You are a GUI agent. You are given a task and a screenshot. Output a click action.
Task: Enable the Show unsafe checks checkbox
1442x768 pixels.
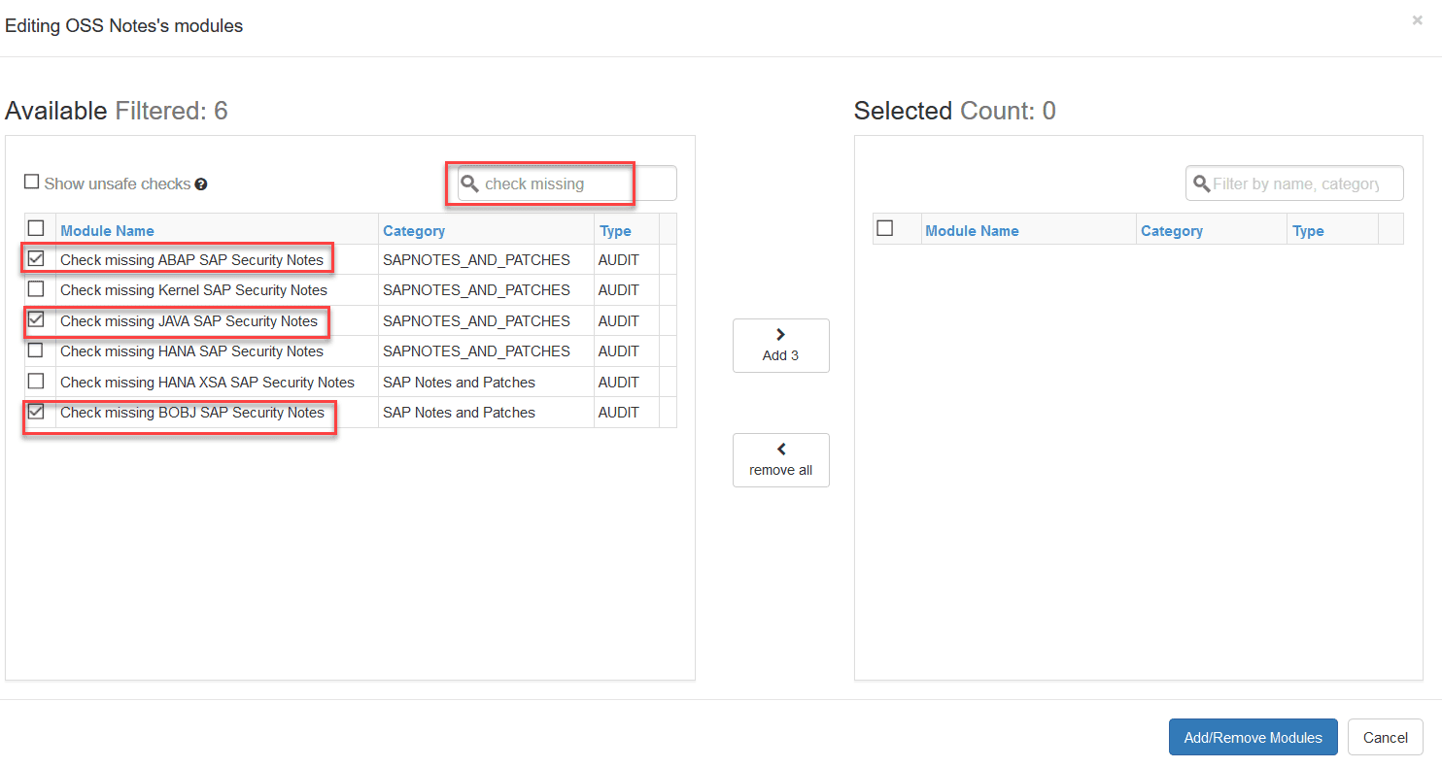pyautogui.click(x=32, y=183)
